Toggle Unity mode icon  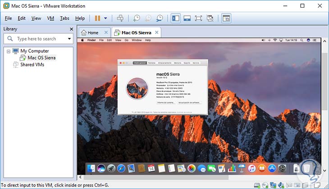pos(210,18)
